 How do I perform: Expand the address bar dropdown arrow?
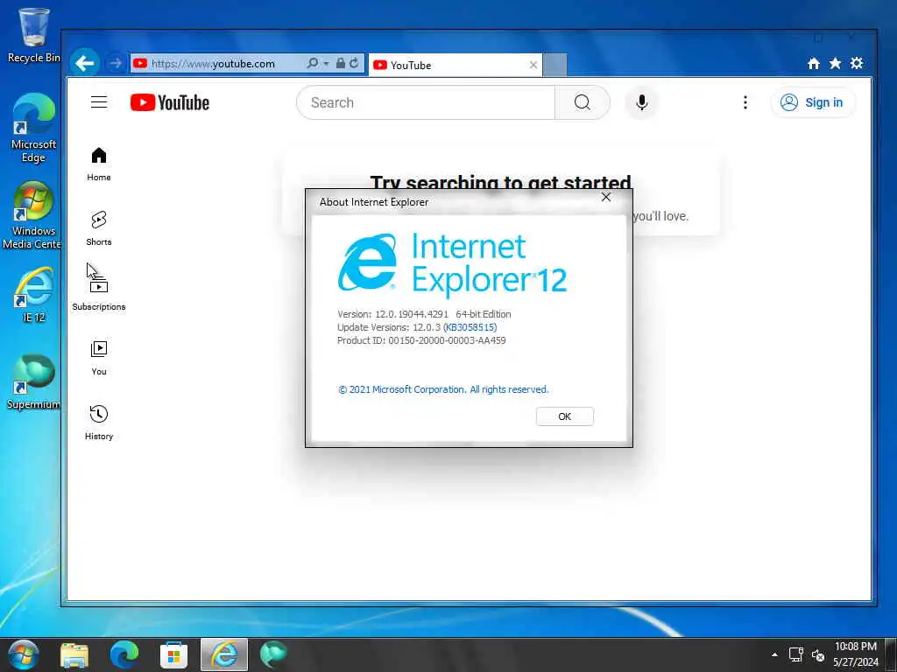(x=326, y=63)
